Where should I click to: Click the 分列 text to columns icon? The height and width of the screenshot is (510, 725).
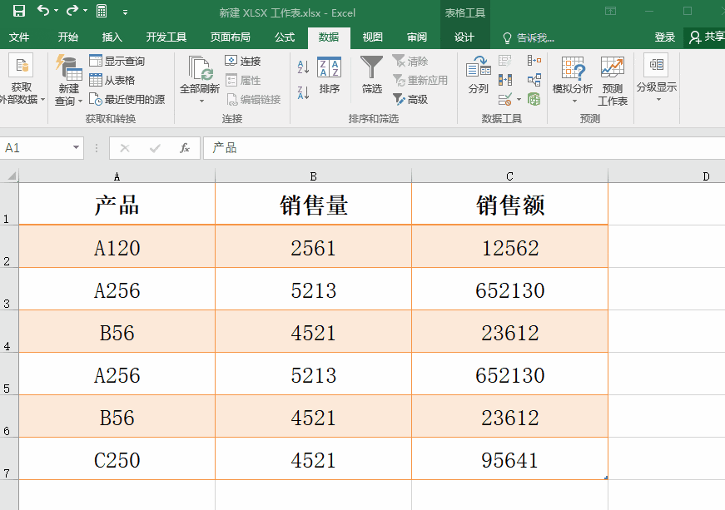478,75
